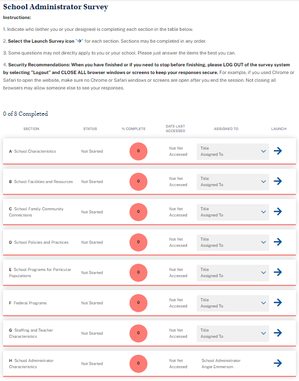Launch School Administrator Characteristics section arrow
The width and height of the screenshot is (299, 381).
pyautogui.click(x=277, y=364)
